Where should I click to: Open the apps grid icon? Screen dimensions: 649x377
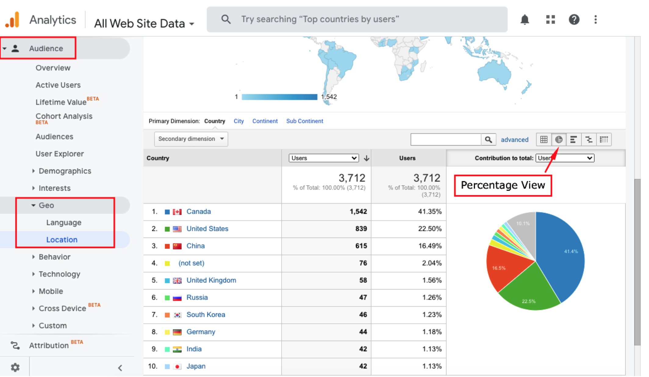click(550, 20)
